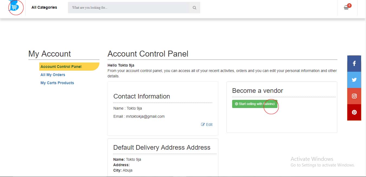Focus the 'What are you looking for' search field
The image size is (366, 177).
coord(128,8)
